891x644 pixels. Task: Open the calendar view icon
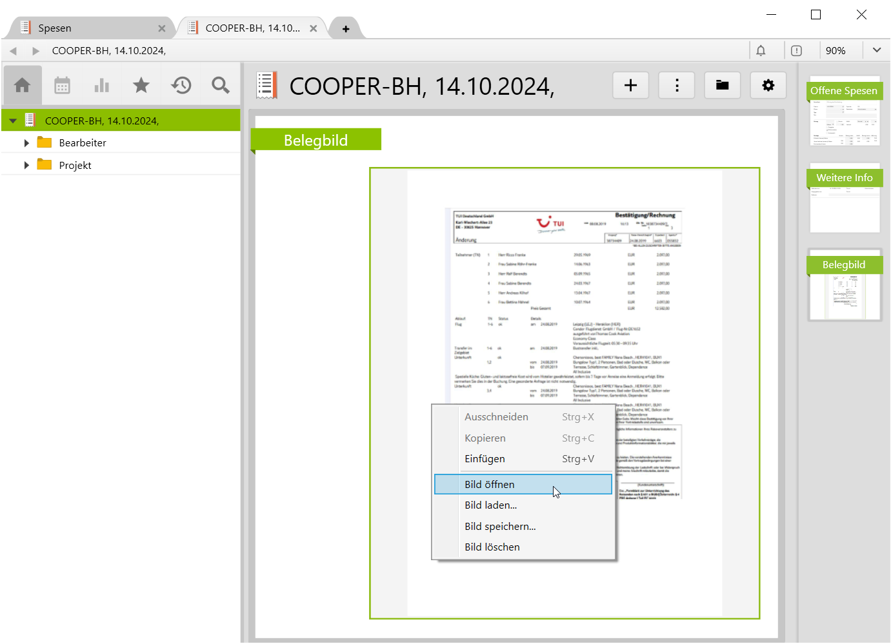click(62, 85)
